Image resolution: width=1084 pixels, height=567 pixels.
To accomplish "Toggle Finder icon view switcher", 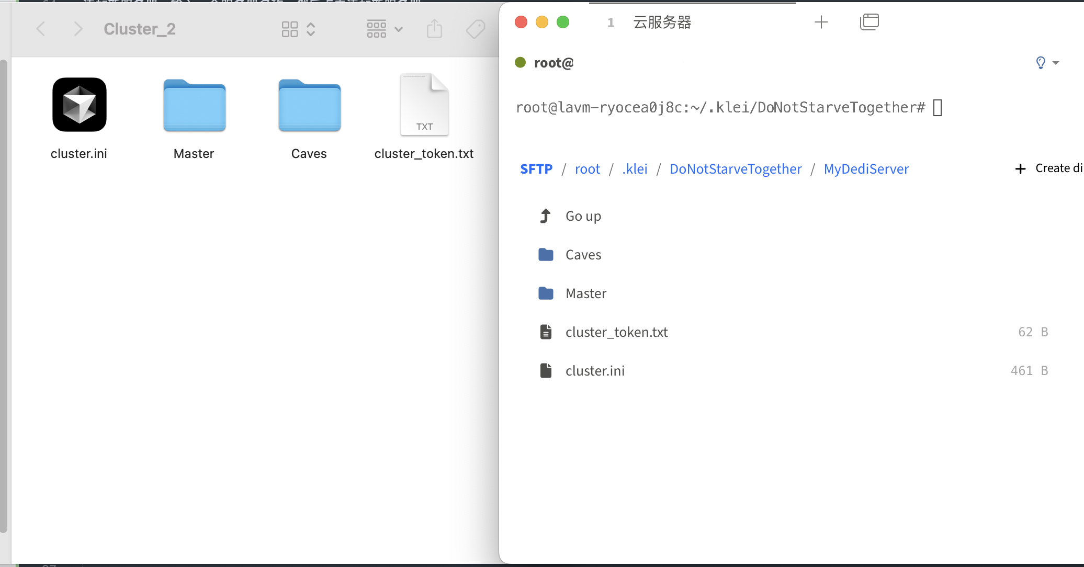I will click(x=298, y=29).
